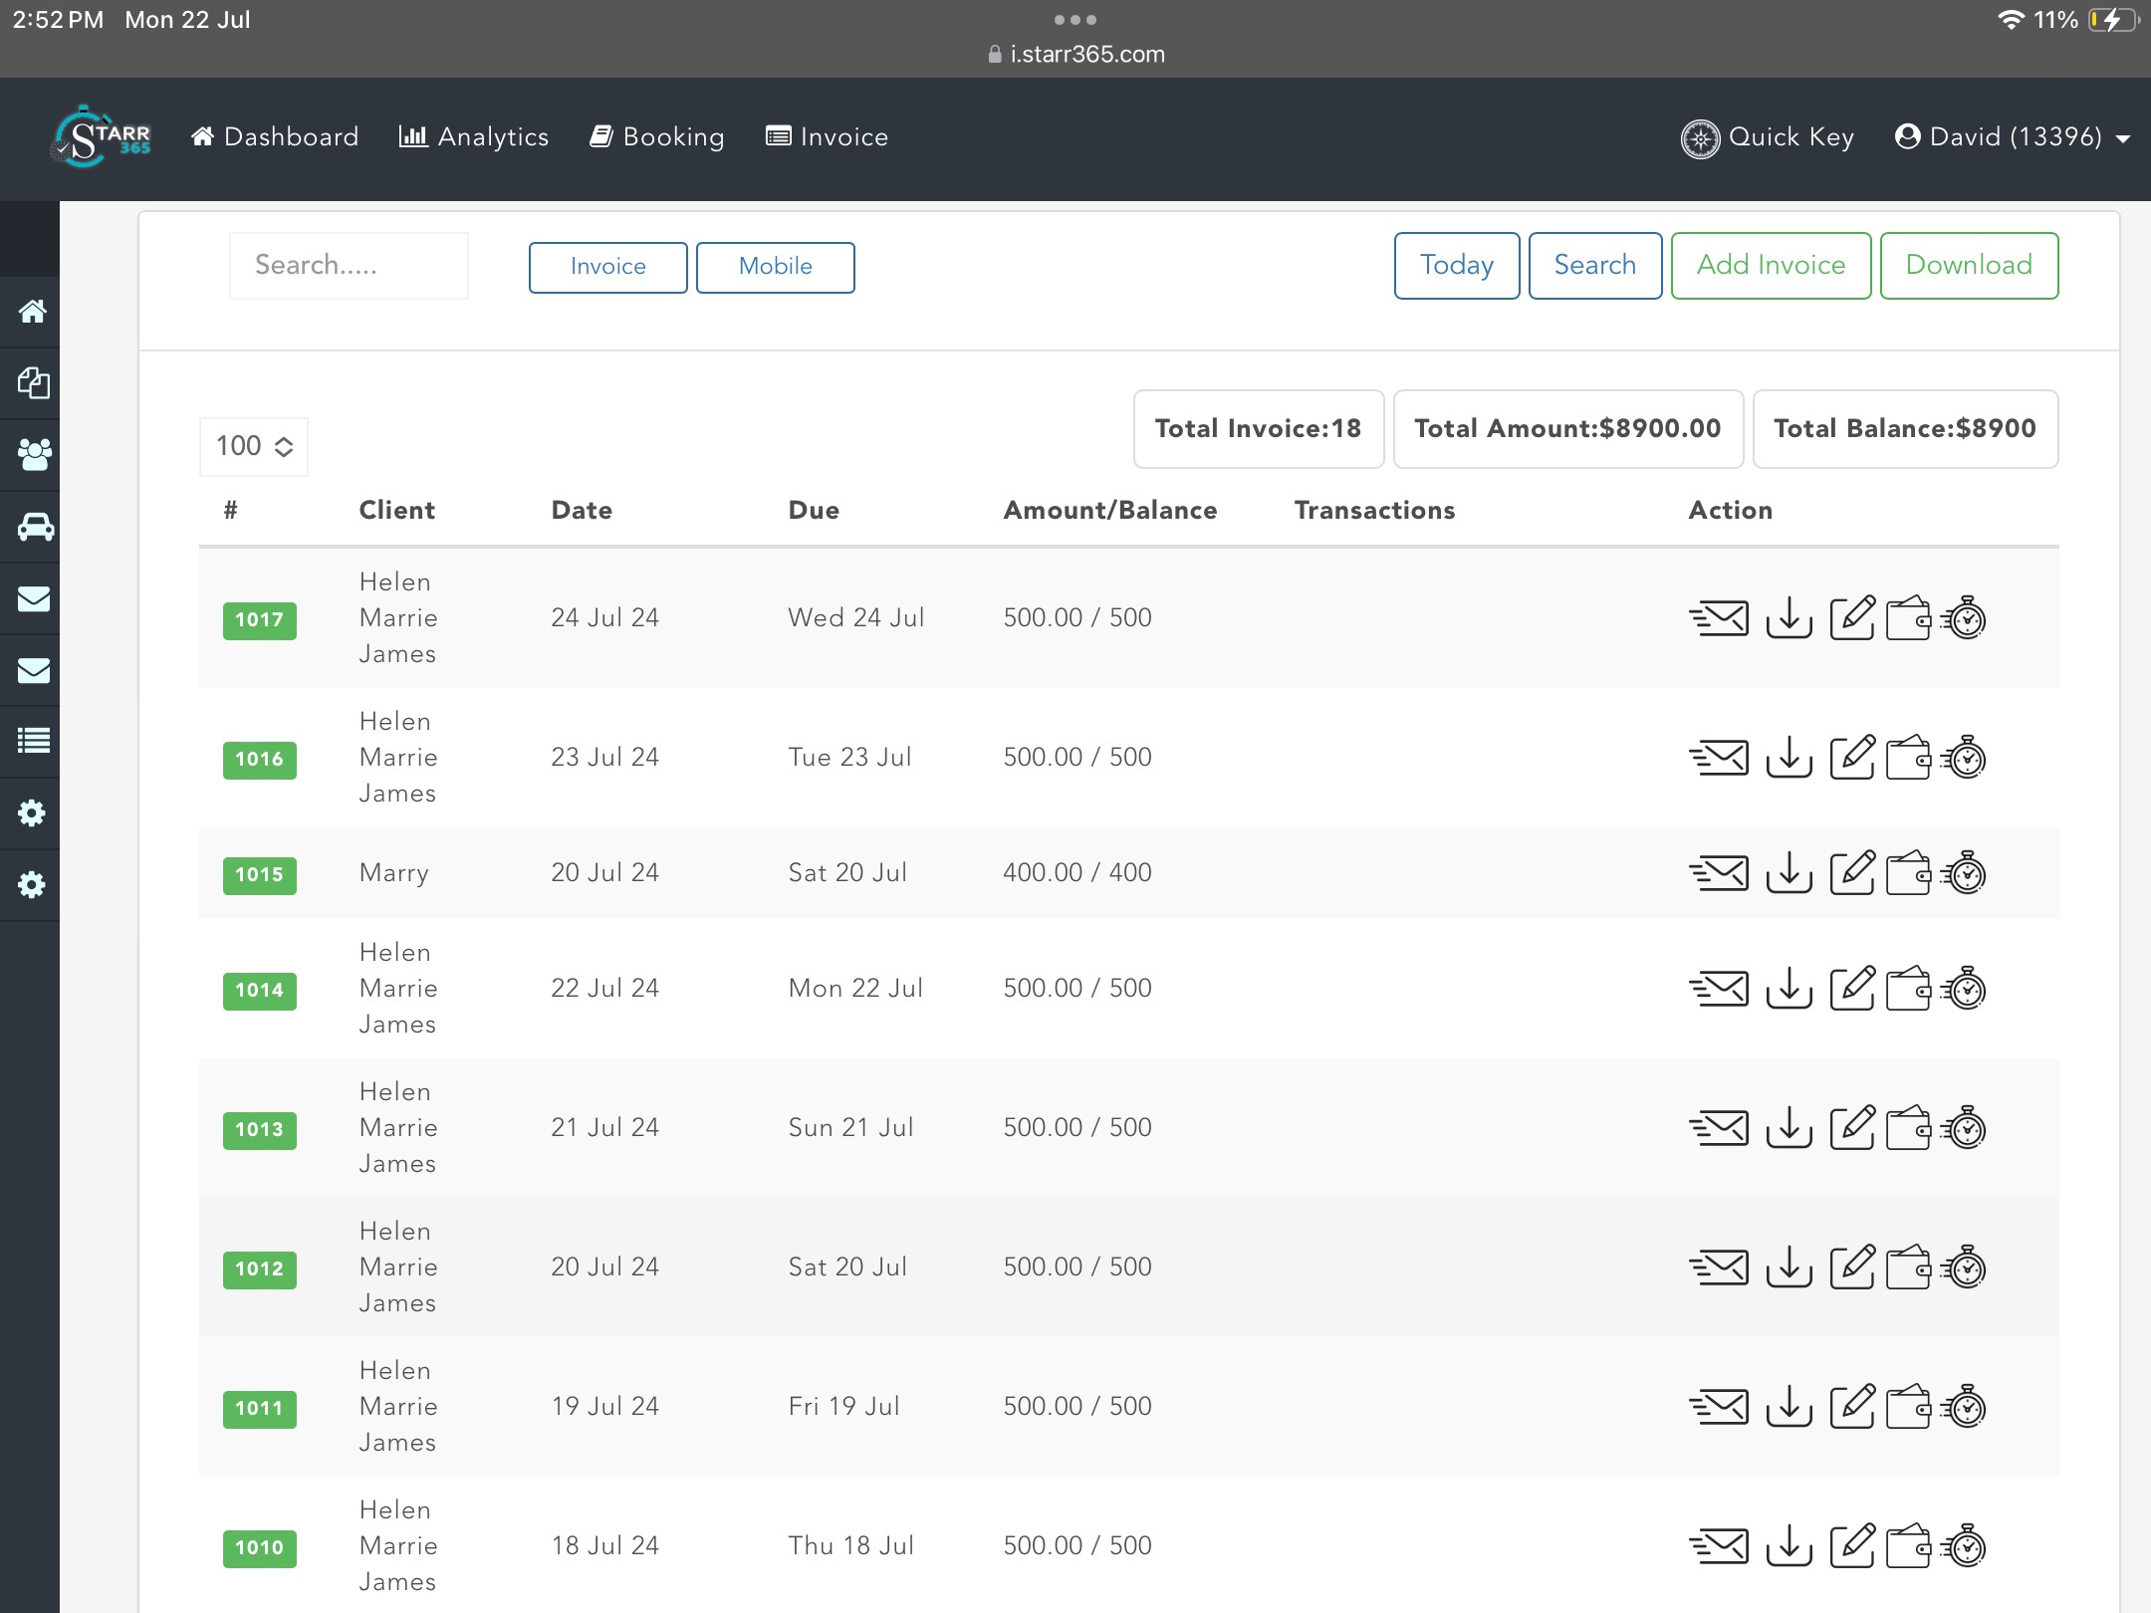Screen dimensions: 2151x1613
Task: Open the documents copy icon in sidebar
Action: coord(32,383)
